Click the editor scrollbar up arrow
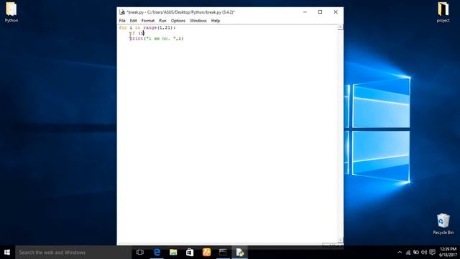 340,27
